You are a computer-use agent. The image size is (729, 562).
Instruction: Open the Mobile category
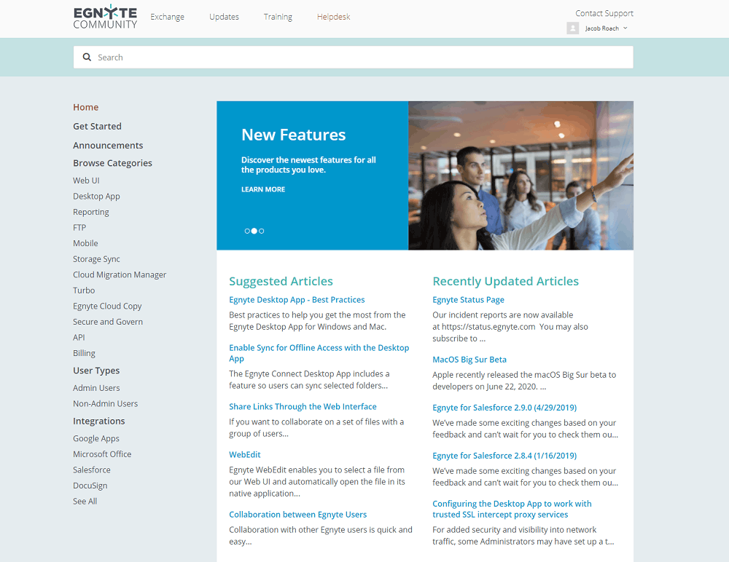[85, 243]
